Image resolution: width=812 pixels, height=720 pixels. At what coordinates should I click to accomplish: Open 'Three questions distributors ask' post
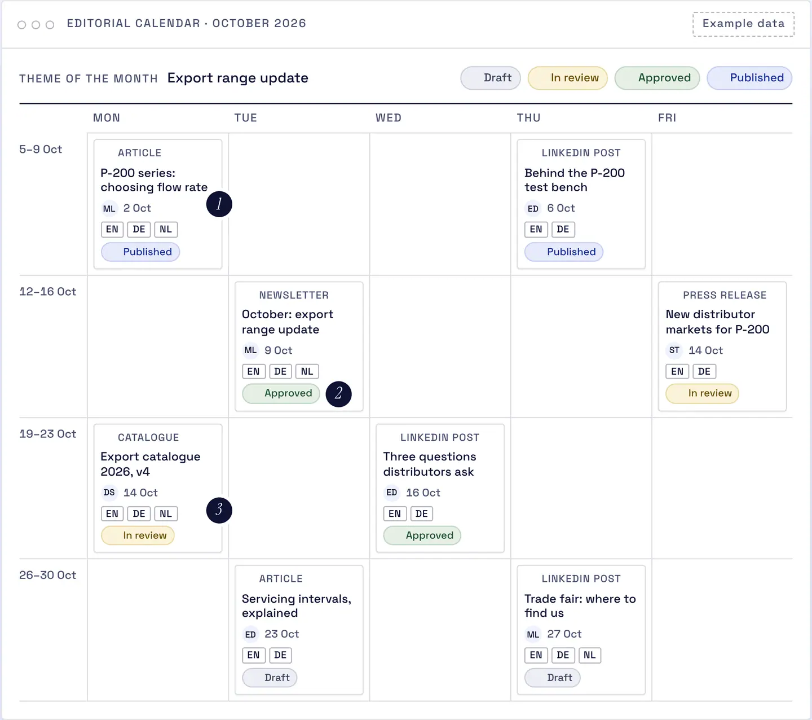point(430,464)
